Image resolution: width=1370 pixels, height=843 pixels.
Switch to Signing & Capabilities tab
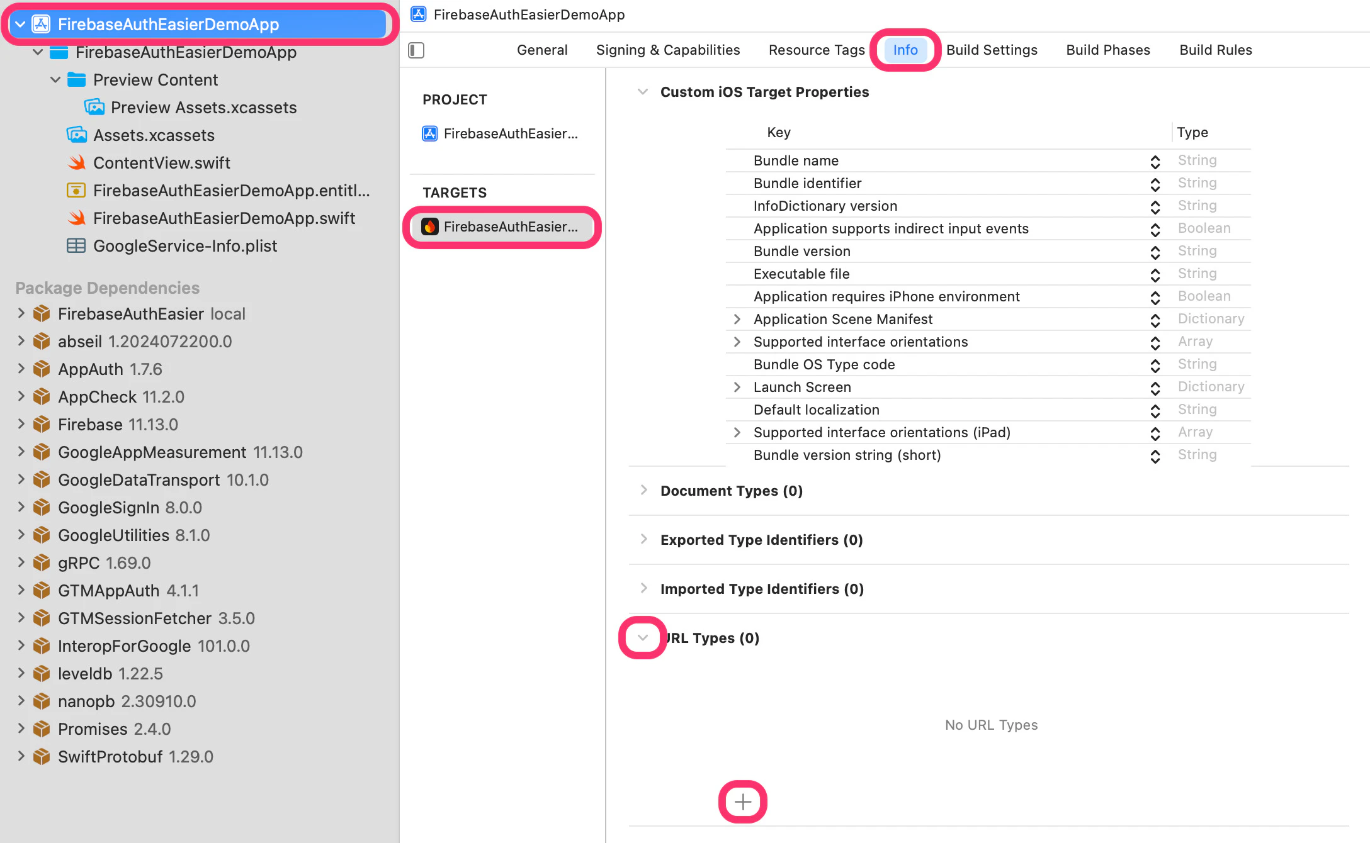pos(668,50)
